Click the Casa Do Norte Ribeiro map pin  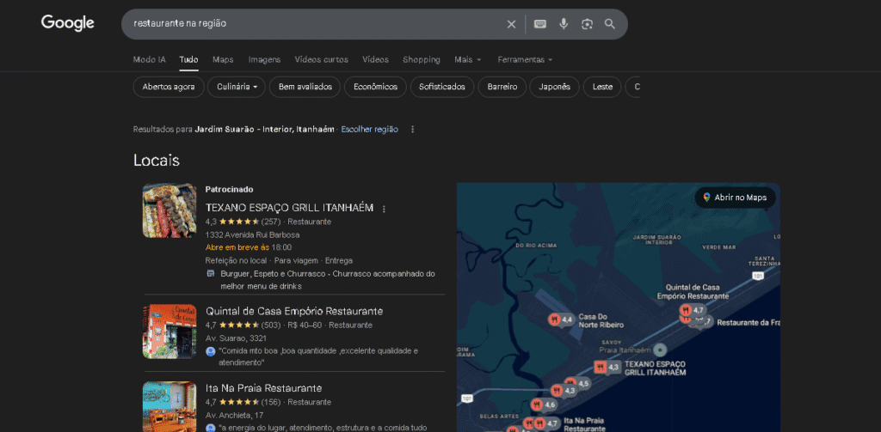click(x=555, y=319)
